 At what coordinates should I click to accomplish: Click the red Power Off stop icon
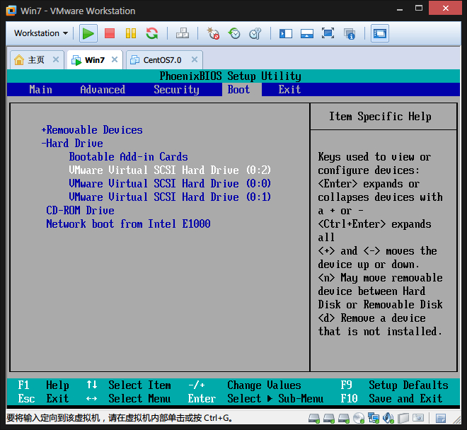tap(110, 33)
